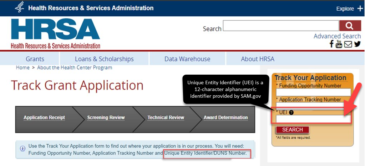Image resolution: width=365 pixels, height=166 pixels.
Task: Select the Award Determination step
Action: tap(225, 118)
